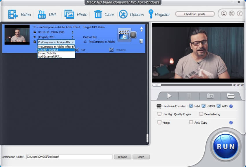246x167 pixels.
Task: Open the video track stepper arrows
Action: coord(72,32)
